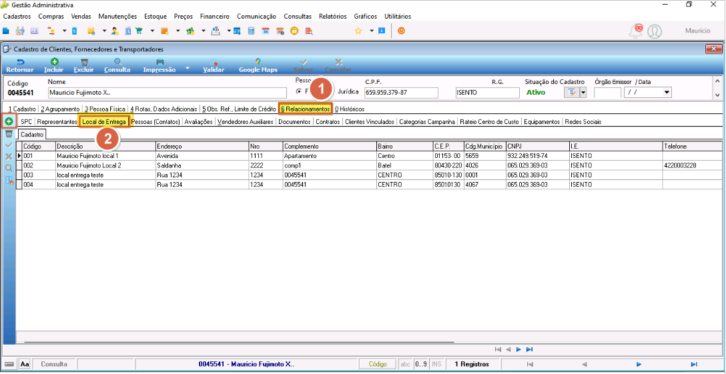
Task: Click the Validar toolbar icon
Action: point(214,65)
